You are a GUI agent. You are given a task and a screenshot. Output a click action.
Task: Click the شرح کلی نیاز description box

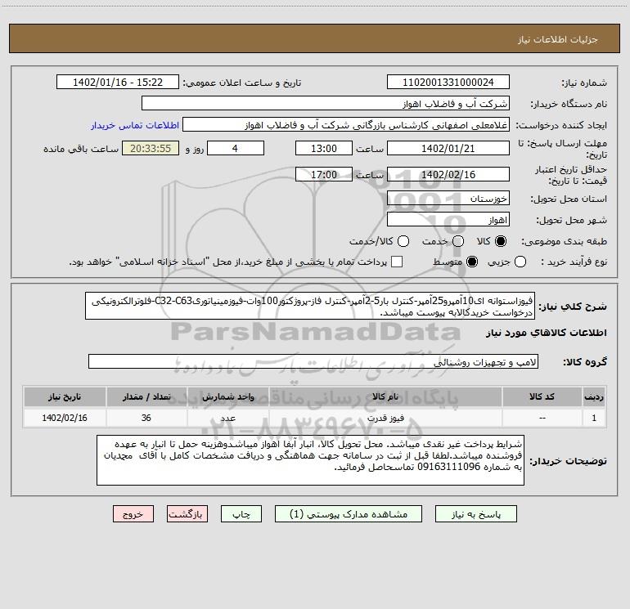tap(310, 306)
